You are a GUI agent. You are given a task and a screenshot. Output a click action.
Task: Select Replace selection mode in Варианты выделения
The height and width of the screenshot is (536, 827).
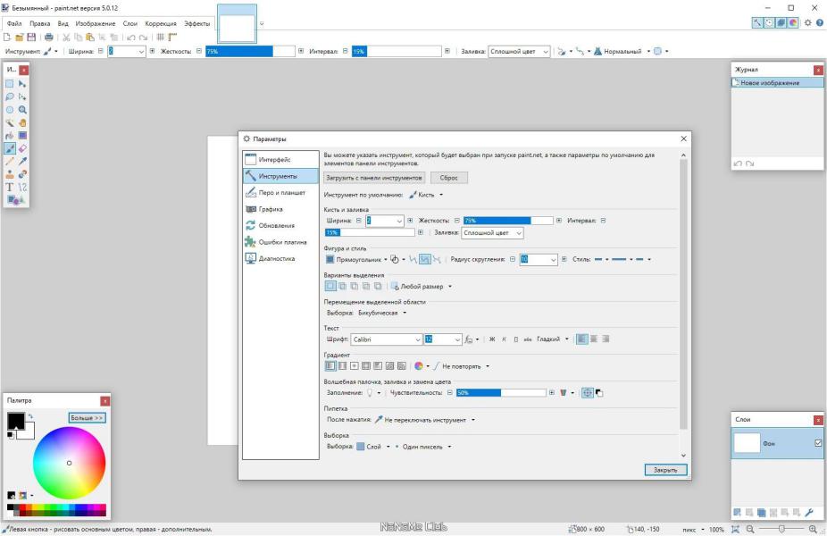point(330,286)
